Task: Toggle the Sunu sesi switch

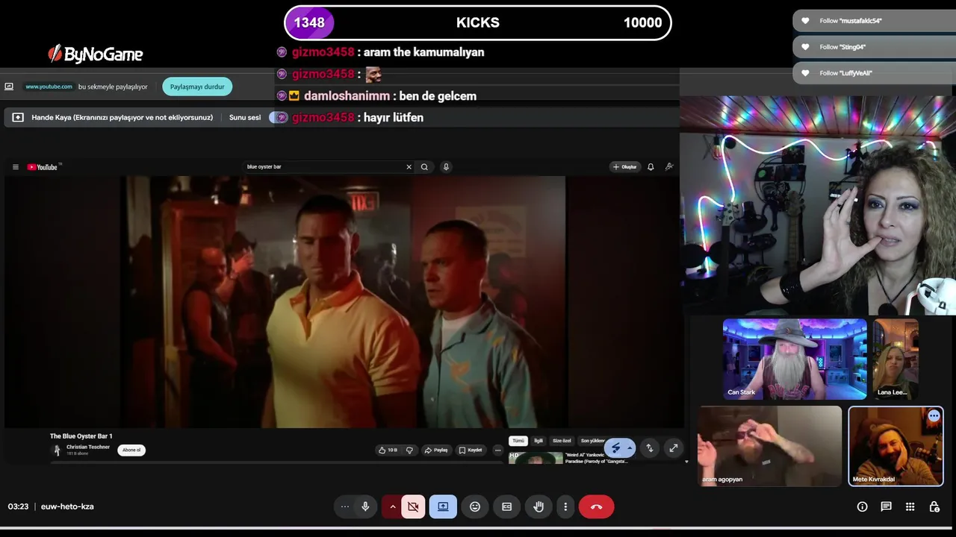Action: [x=276, y=117]
